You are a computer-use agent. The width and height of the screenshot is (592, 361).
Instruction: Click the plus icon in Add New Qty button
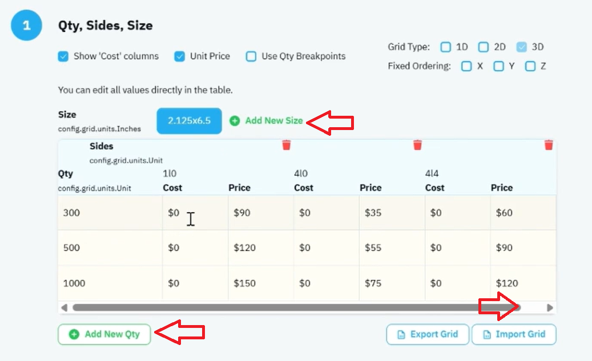coord(74,334)
